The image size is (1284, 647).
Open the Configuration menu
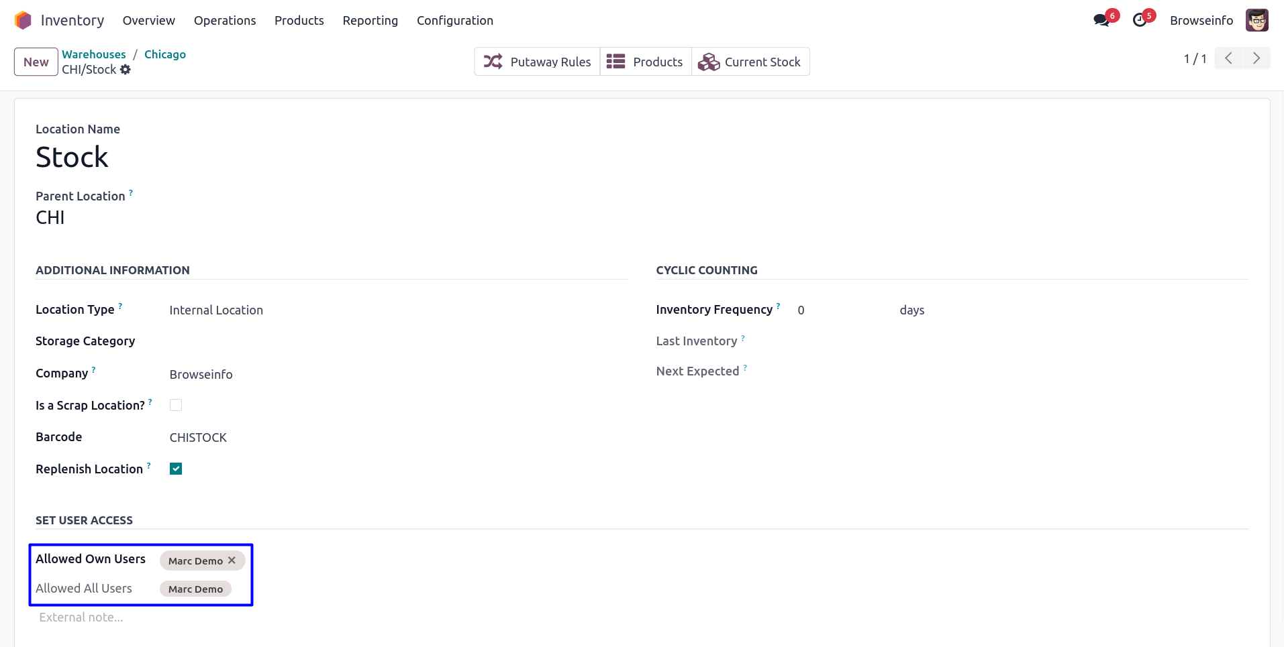pyautogui.click(x=455, y=20)
